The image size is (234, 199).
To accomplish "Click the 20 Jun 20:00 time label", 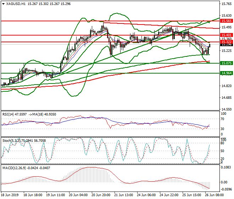I will click(101, 195).
